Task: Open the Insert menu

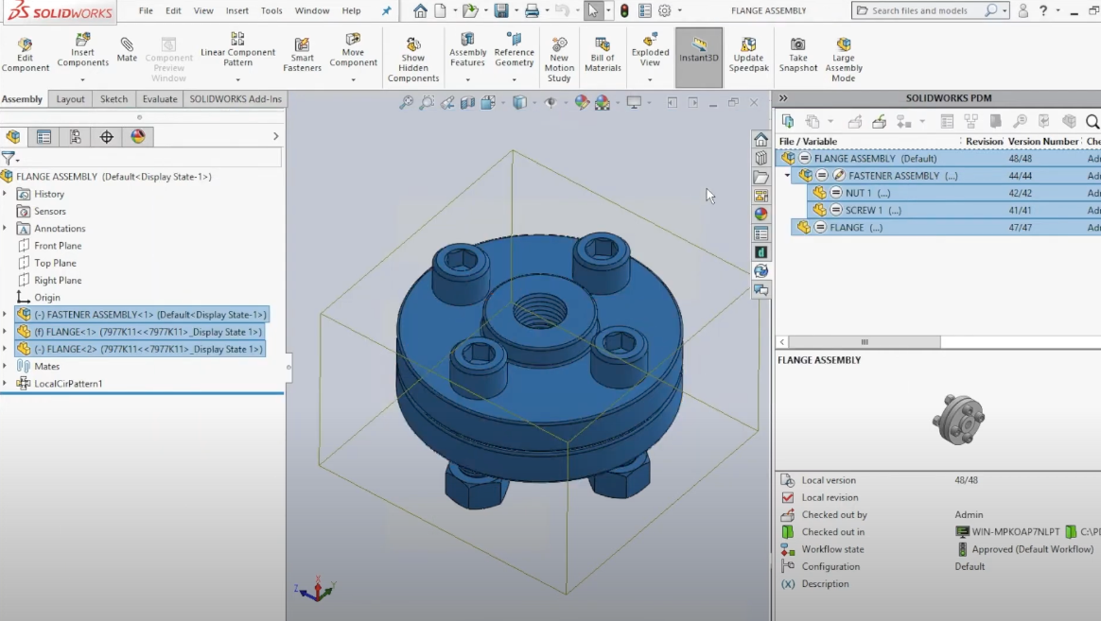Action: [x=237, y=11]
